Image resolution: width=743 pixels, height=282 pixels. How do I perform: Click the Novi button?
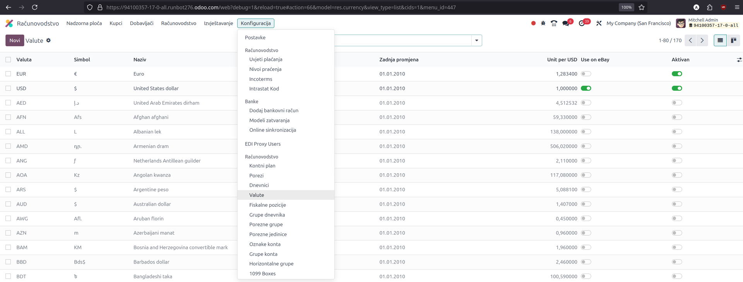click(x=15, y=41)
